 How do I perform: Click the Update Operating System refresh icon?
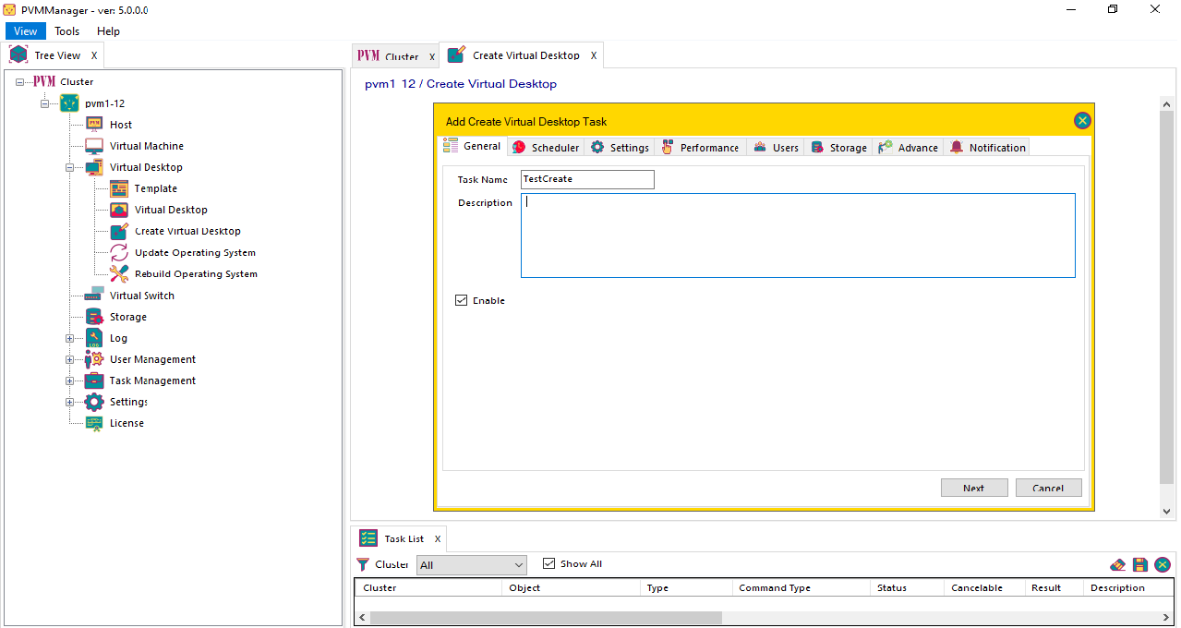point(119,252)
